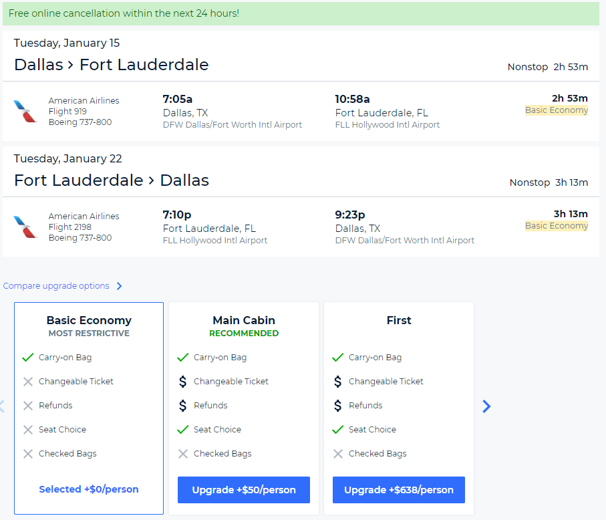
Task: Select the Basic Economy fare card
Action: (x=89, y=408)
